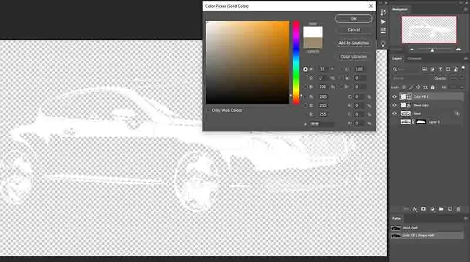Select the B brightness radio button

(x=305, y=87)
